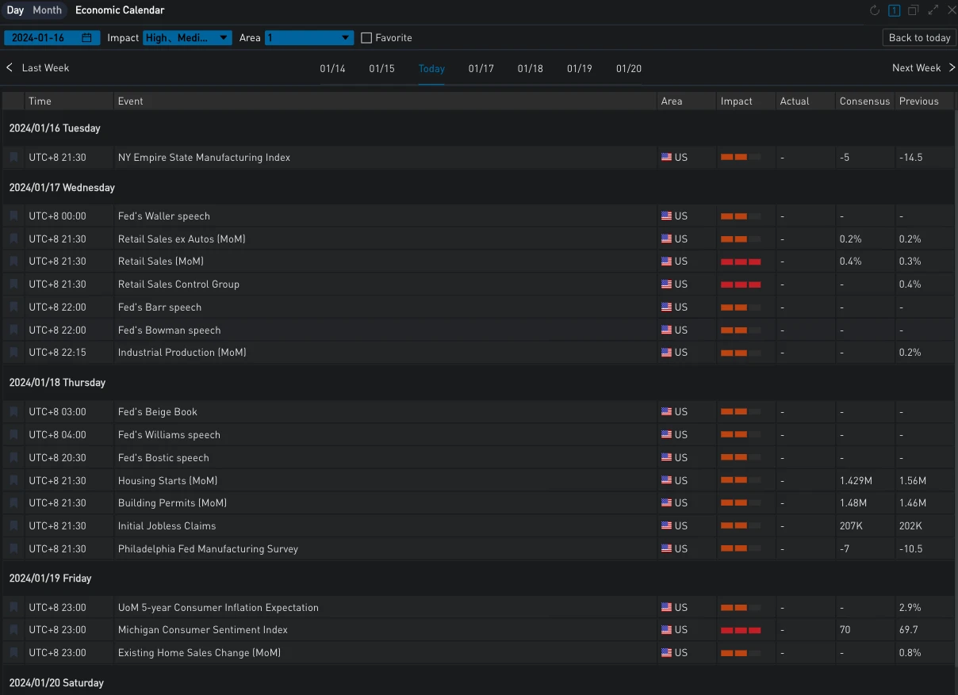Image resolution: width=958 pixels, height=695 pixels.
Task: Click the pop-out window icon
Action: tap(913, 10)
